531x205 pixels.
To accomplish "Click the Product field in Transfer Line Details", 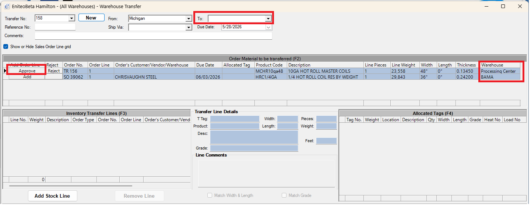I will click(235, 126).
